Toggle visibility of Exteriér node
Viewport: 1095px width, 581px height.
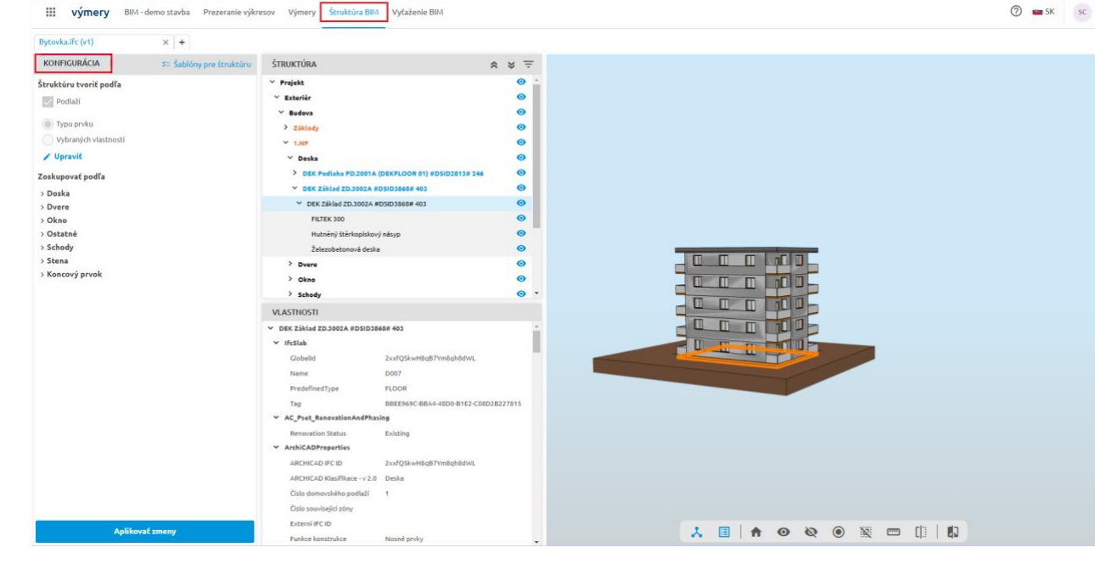pos(521,98)
